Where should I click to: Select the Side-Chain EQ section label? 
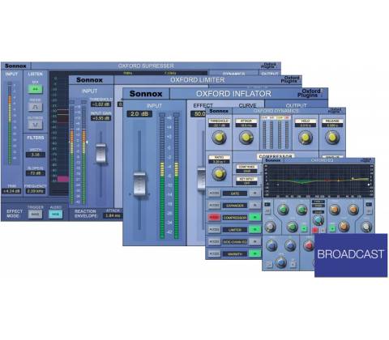coord(235,242)
